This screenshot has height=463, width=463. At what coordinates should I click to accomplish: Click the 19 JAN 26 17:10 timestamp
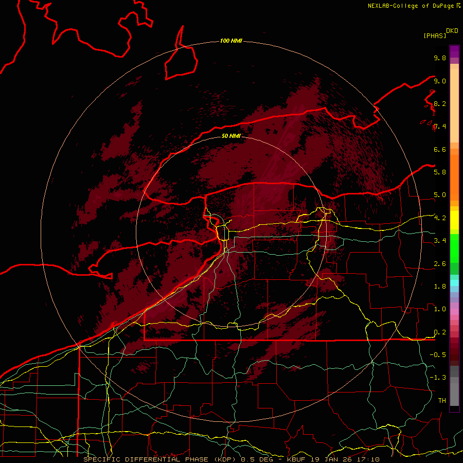[345, 459]
